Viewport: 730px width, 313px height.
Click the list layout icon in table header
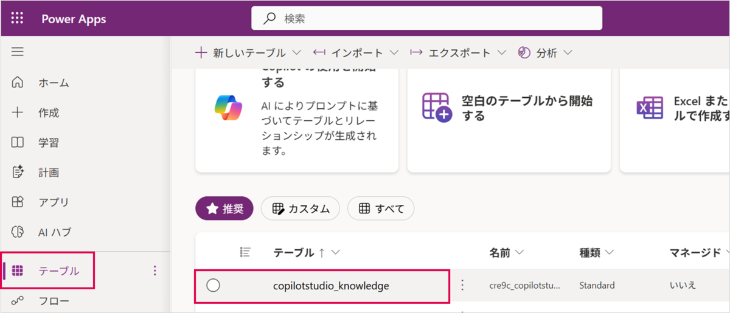(246, 252)
